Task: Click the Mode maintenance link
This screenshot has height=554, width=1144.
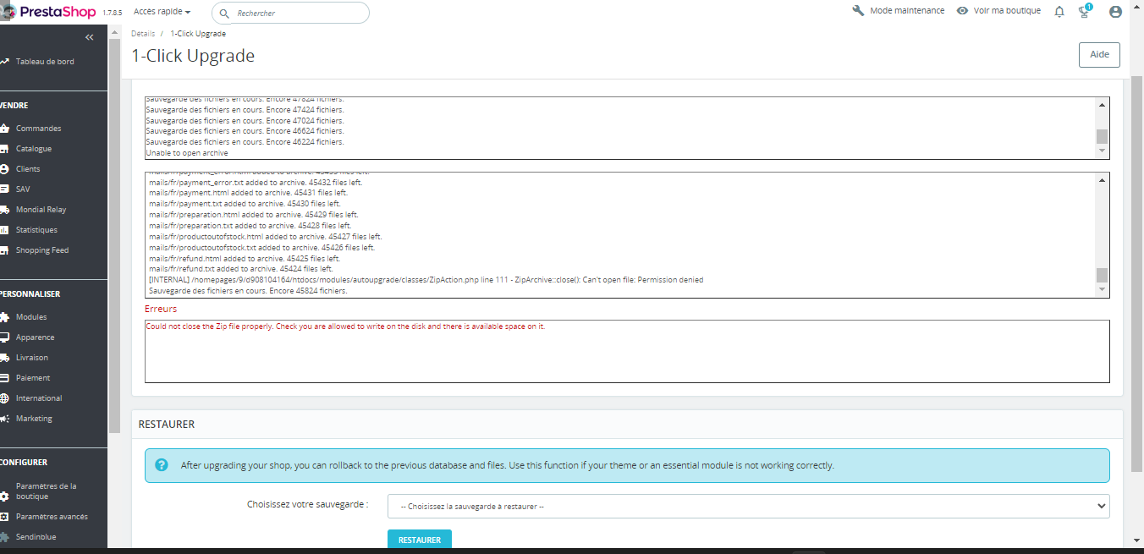Action: point(907,11)
